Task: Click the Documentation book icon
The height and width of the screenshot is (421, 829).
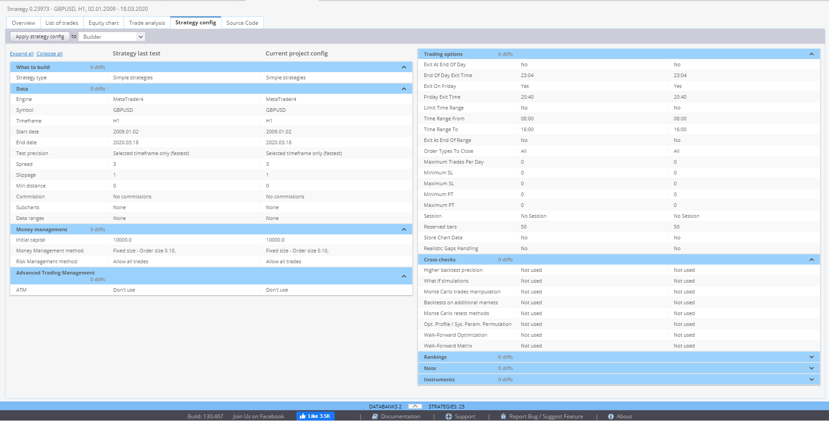Action: coord(375,416)
